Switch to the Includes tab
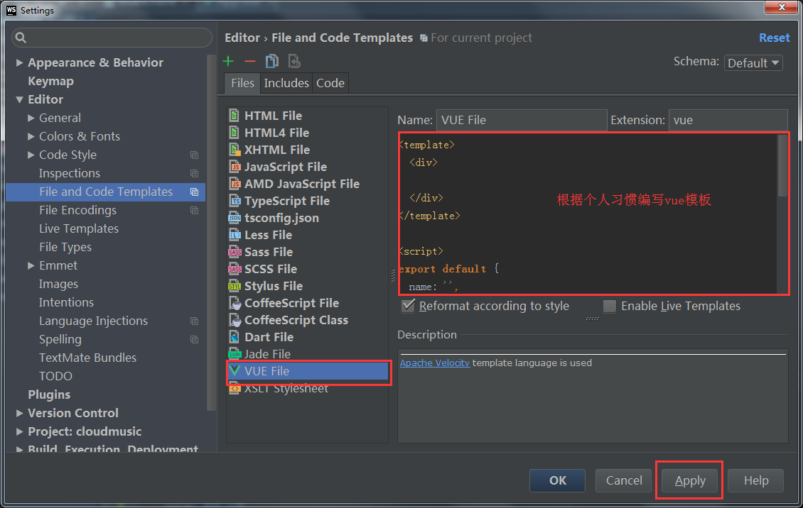The width and height of the screenshot is (803, 508). click(x=286, y=83)
